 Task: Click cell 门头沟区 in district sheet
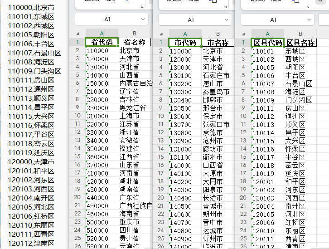click(x=300, y=100)
